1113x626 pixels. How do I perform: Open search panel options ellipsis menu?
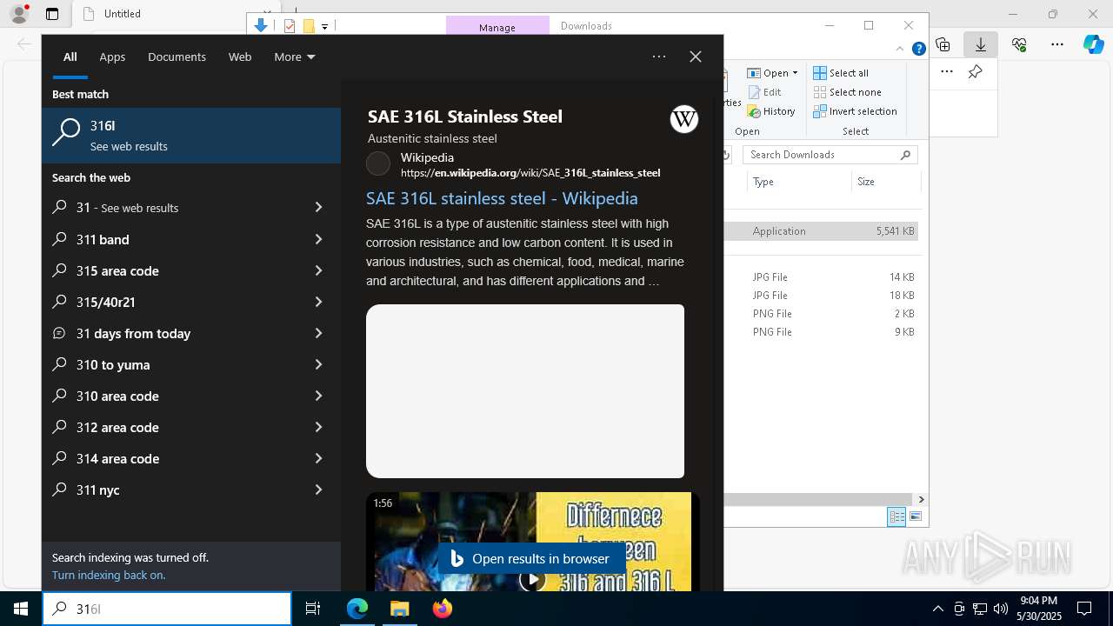[659, 57]
